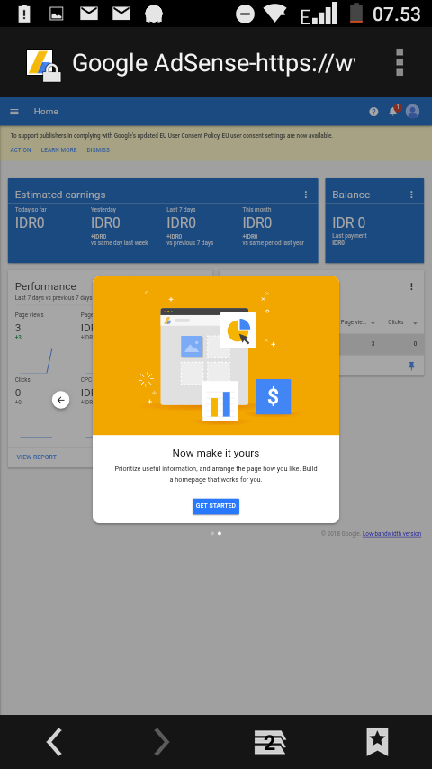Screen dimensions: 432x769
Task: Open browser bookmarks star icon
Action: (x=378, y=742)
